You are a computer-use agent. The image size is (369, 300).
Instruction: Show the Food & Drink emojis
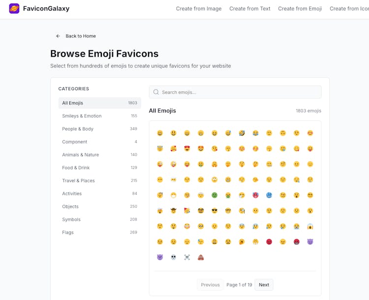[x=76, y=168]
